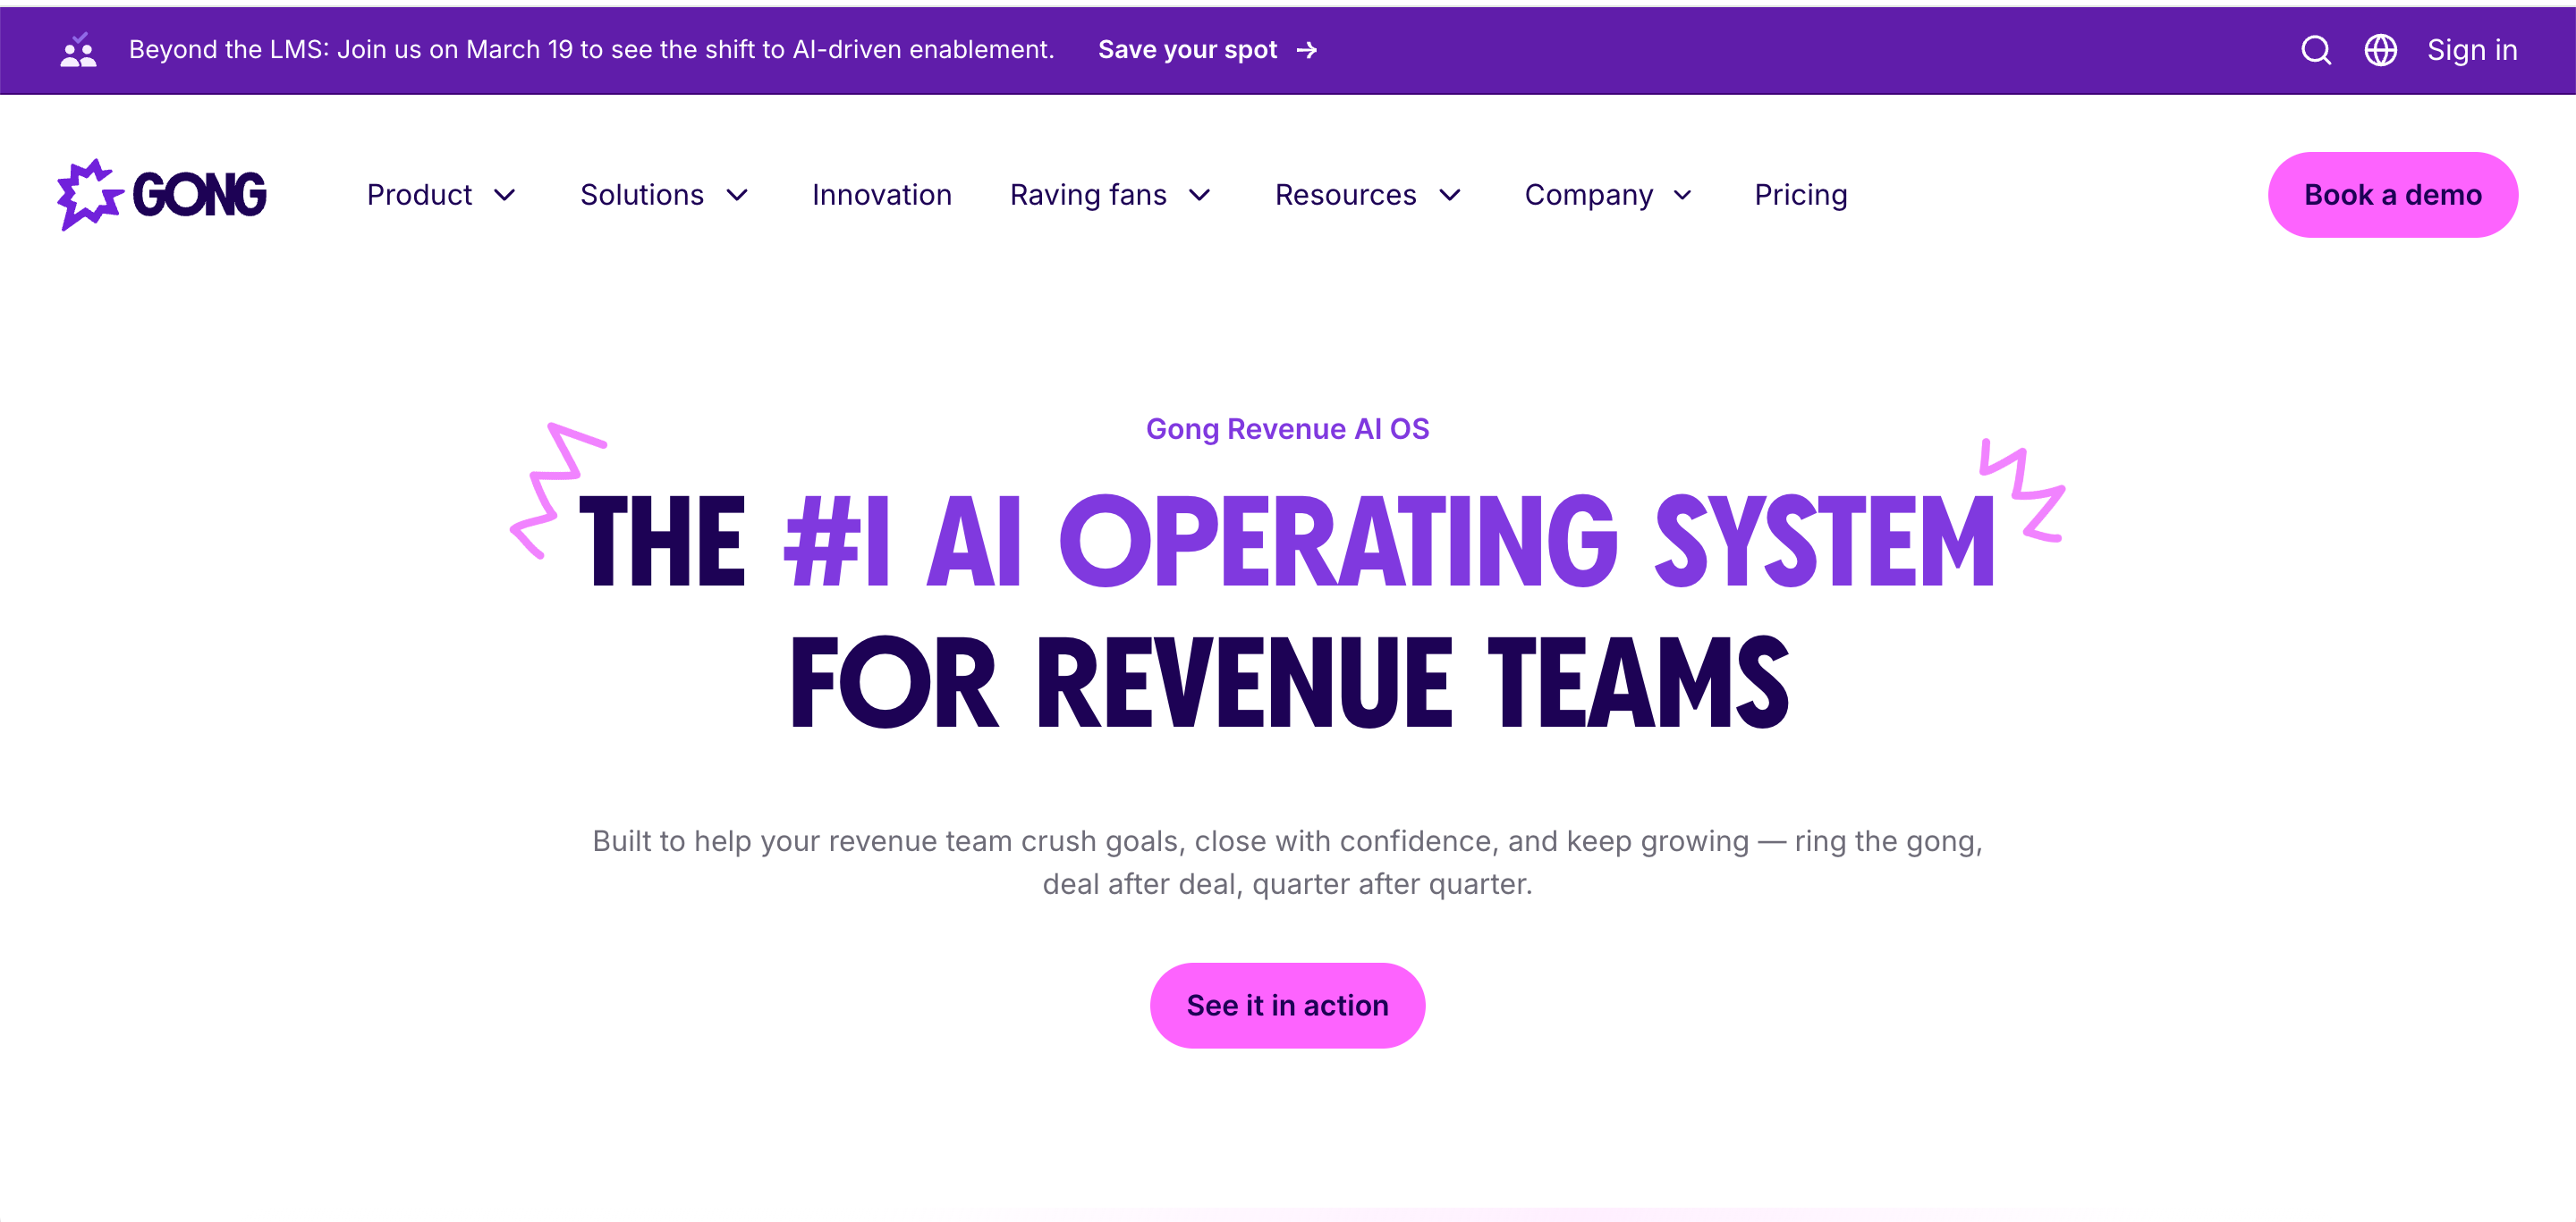
Task: Open the Product menu item
Action: pos(419,195)
